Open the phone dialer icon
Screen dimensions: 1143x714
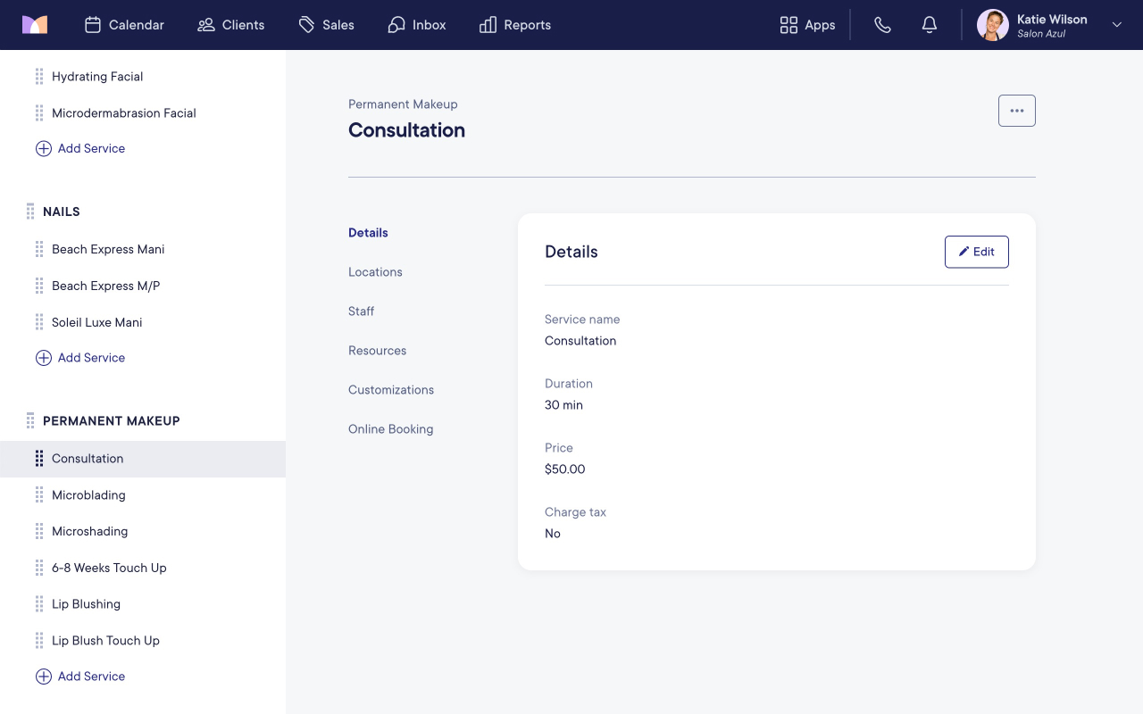(882, 25)
